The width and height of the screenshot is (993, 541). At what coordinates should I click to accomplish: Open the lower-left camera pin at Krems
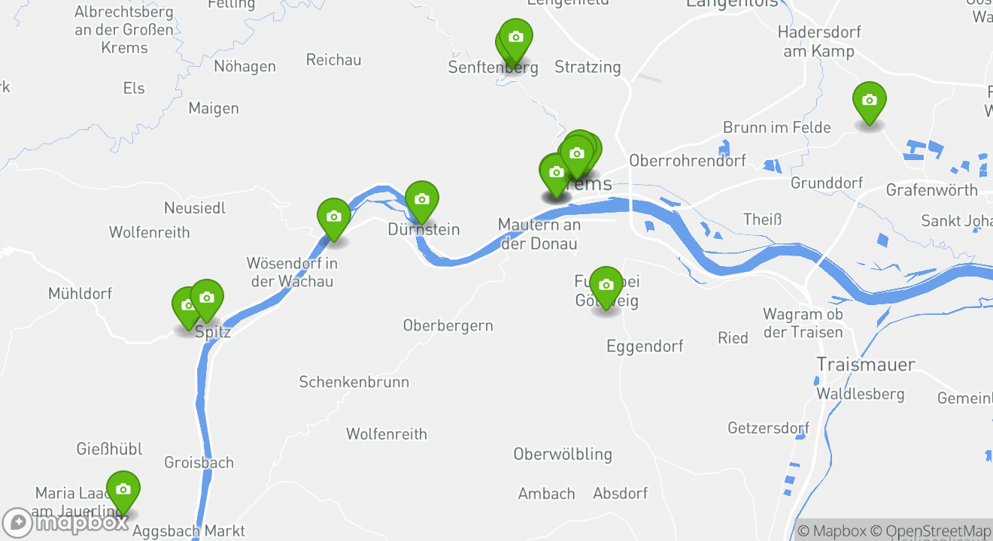coord(557,172)
